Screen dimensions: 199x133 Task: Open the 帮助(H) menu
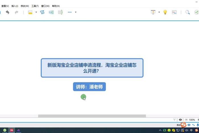point(56,6)
